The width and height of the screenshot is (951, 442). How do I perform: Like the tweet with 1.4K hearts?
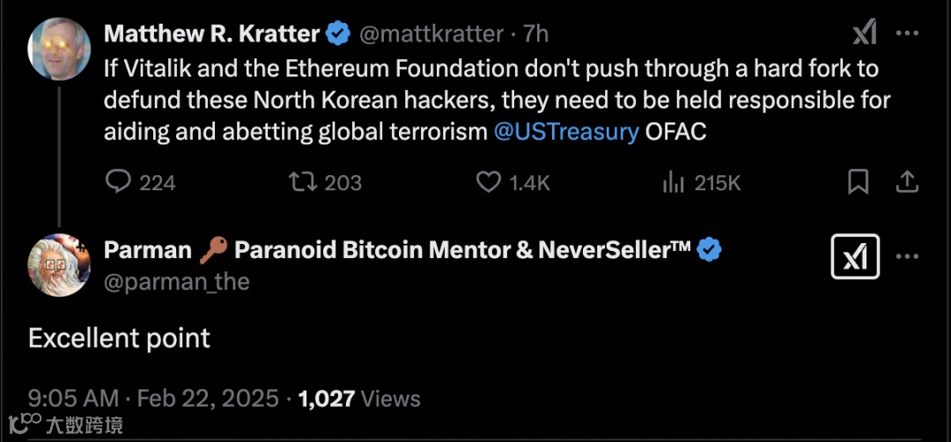click(x=489, y=182)
